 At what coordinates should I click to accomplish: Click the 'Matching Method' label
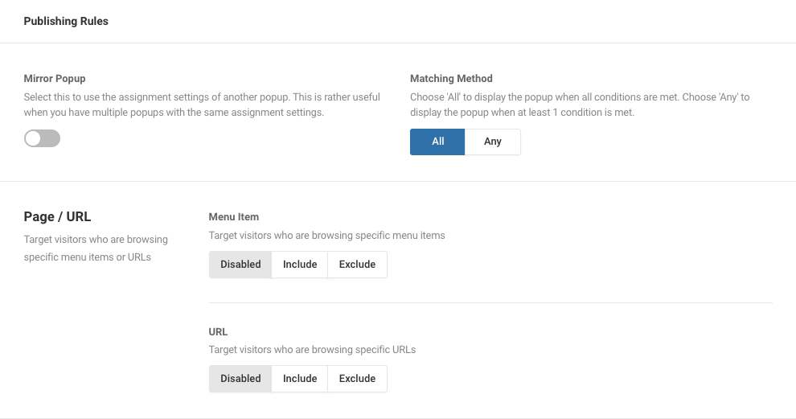coord(451,79)
